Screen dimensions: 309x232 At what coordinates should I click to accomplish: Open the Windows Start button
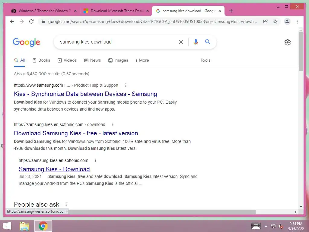(7, 226)
